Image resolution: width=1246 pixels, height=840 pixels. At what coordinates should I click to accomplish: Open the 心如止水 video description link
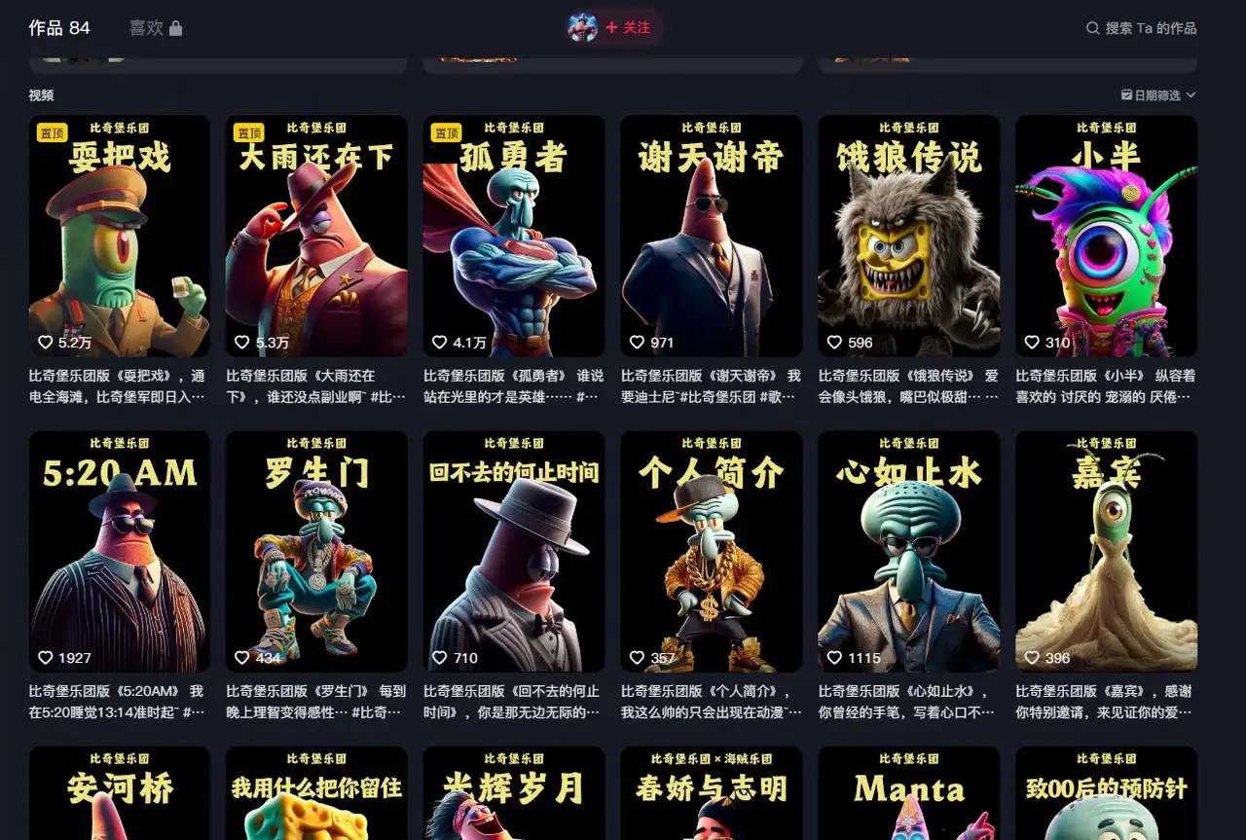tap(908, 701)
